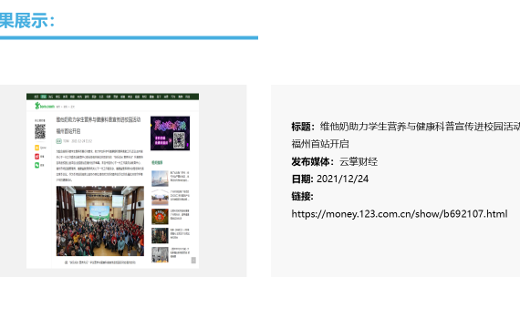The image size is (520, 328).
Task: Click the green WeChat share icon
Action: point(36,165)
